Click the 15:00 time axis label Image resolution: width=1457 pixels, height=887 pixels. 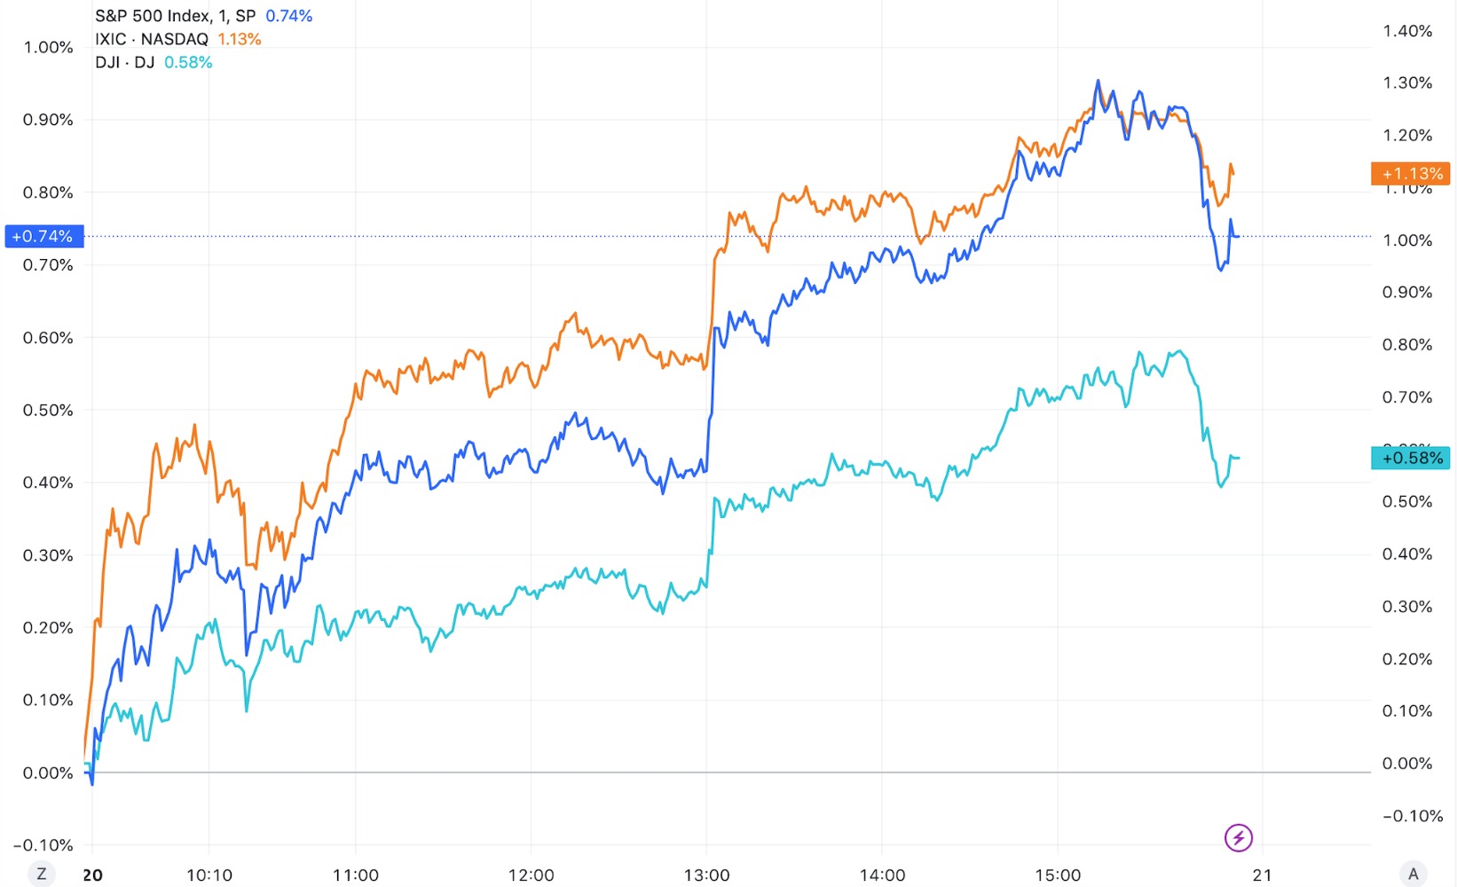point(1058,875)
